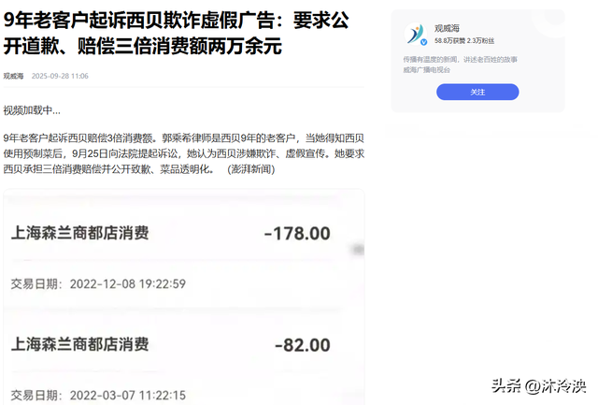Click the 58.8万获赞 likes count

449,41
